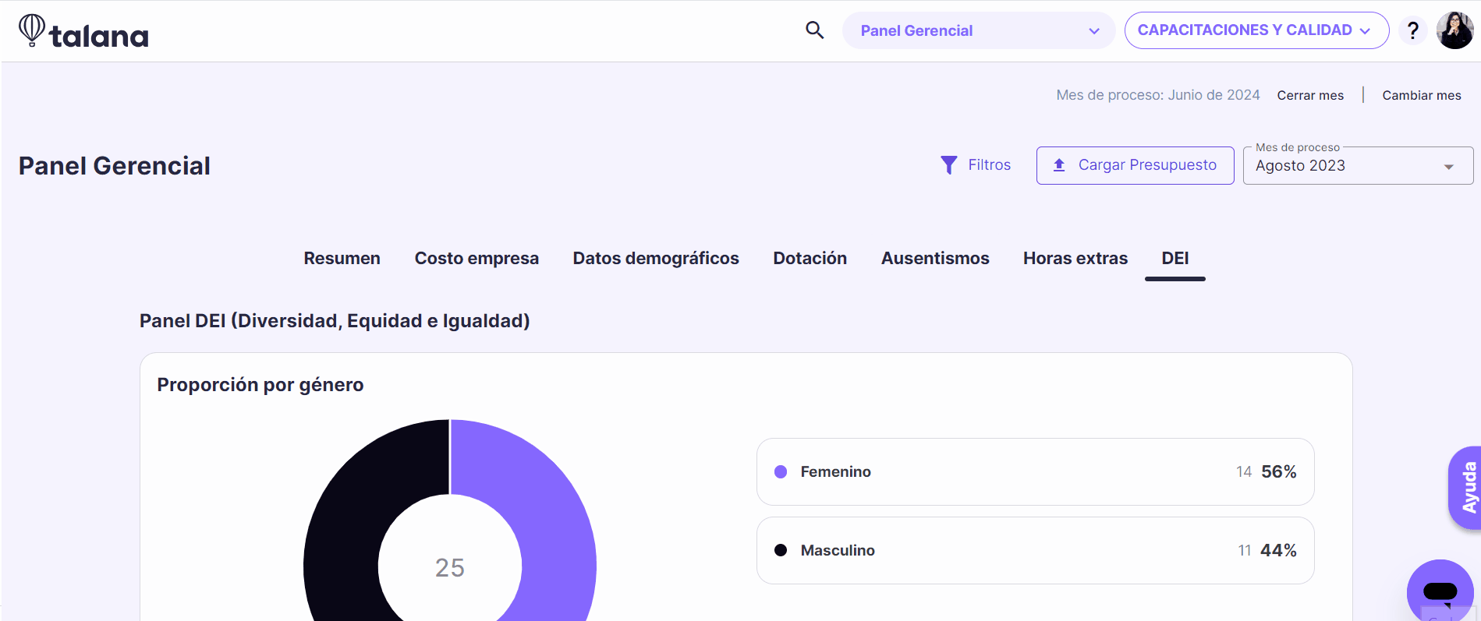Viewport: 1481px width, 621px height.
Task: Click the donut center total 25
Action: point(450,568)
